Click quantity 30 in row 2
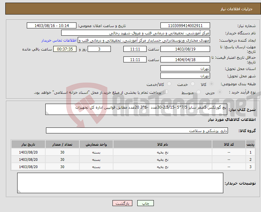 (62, 160)
